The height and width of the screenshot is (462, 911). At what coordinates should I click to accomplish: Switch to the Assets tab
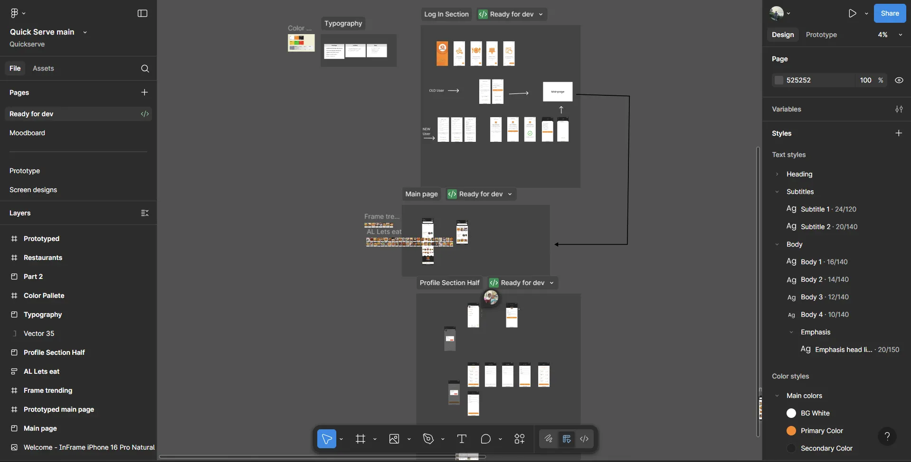click(43, 68)
